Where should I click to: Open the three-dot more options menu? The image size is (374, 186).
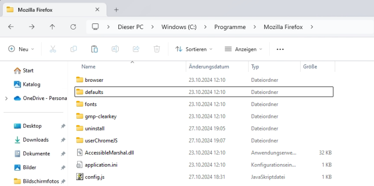280,49
